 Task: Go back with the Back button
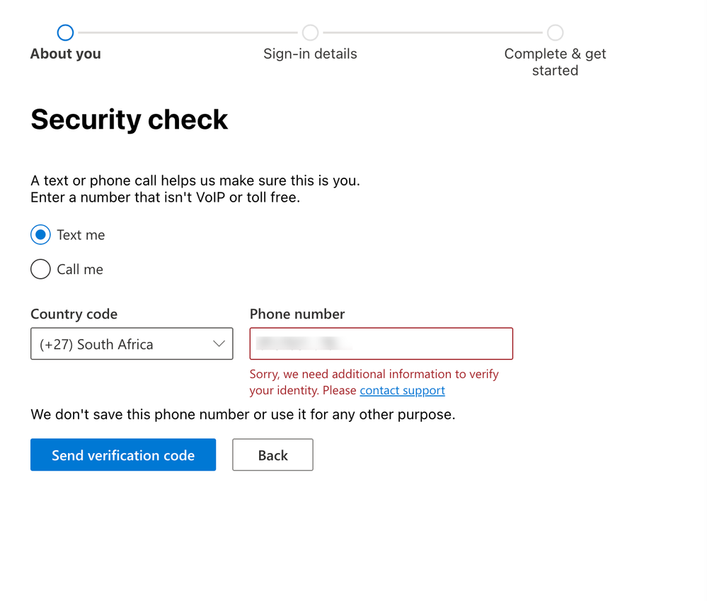(272, 455)
